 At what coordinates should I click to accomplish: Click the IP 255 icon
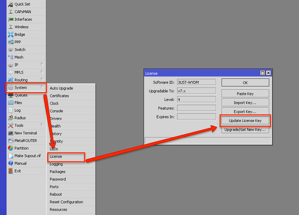click(x=11, y=65)
